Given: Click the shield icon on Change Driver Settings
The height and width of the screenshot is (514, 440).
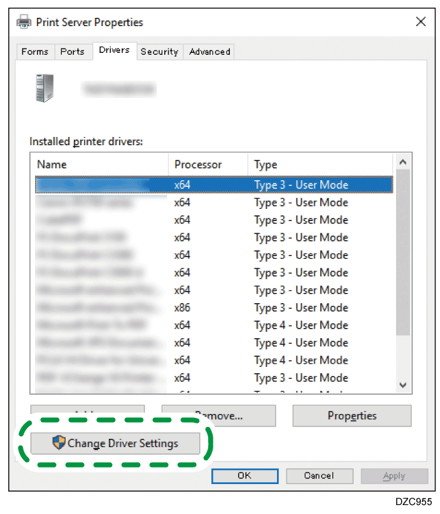Looking at the screenshot, I should (59, 443).
